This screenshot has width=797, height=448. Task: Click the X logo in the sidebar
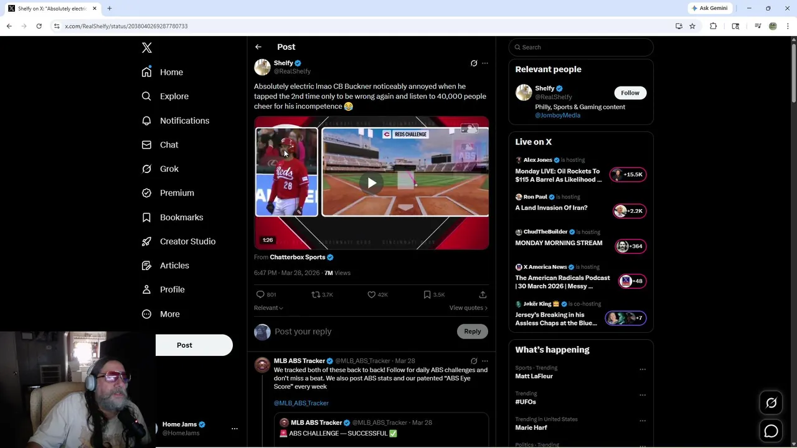146,48
